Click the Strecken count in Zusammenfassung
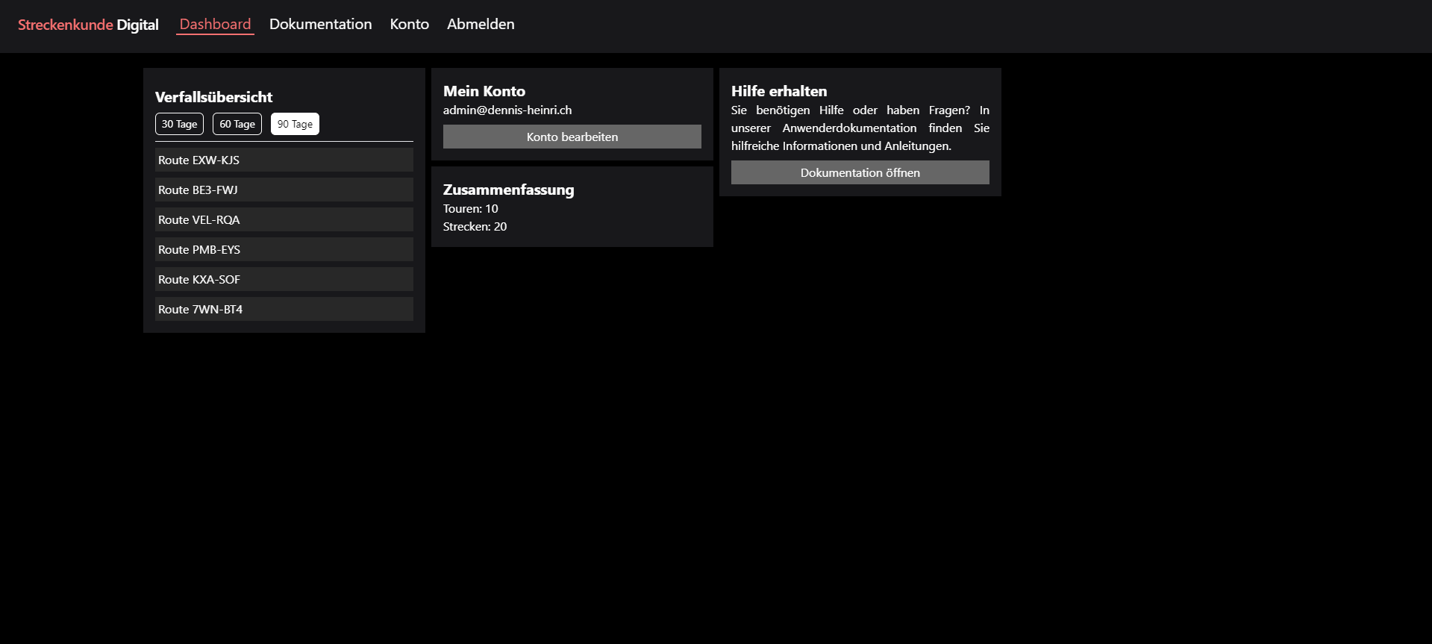 pos(475,226)
